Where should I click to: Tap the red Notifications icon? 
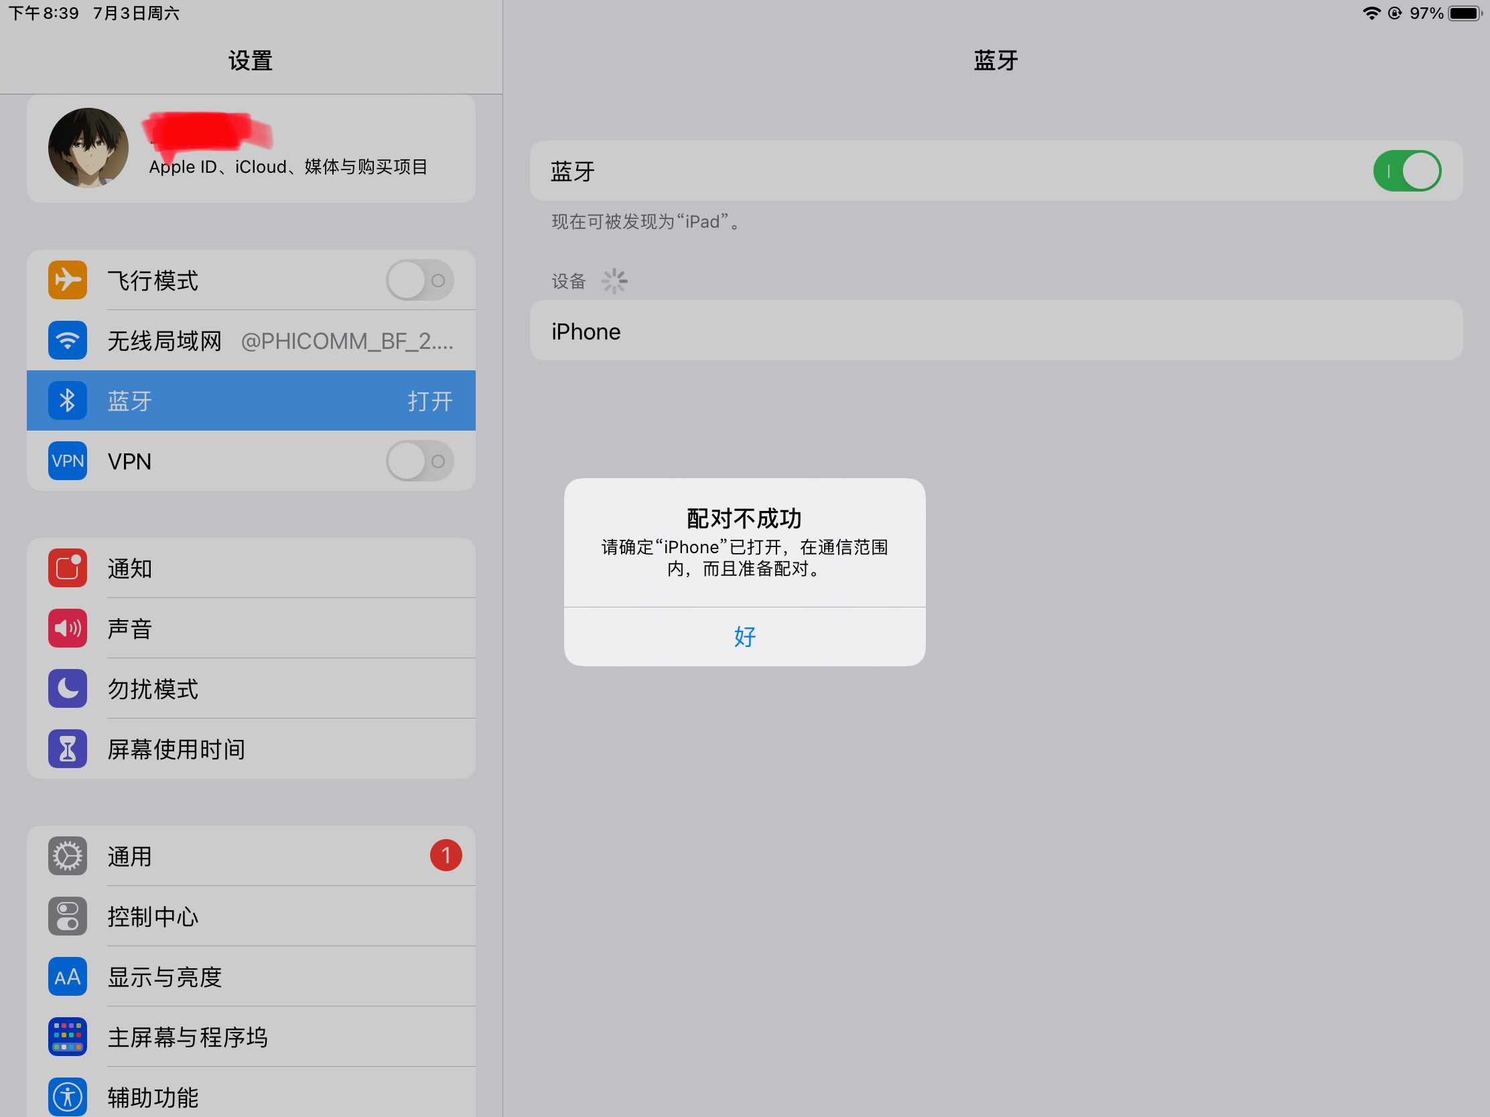click(x=68, y=569)
